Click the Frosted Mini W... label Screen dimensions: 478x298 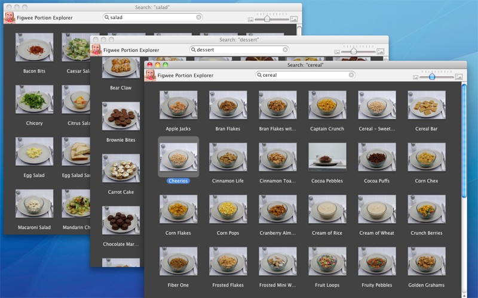click(277, 285)
